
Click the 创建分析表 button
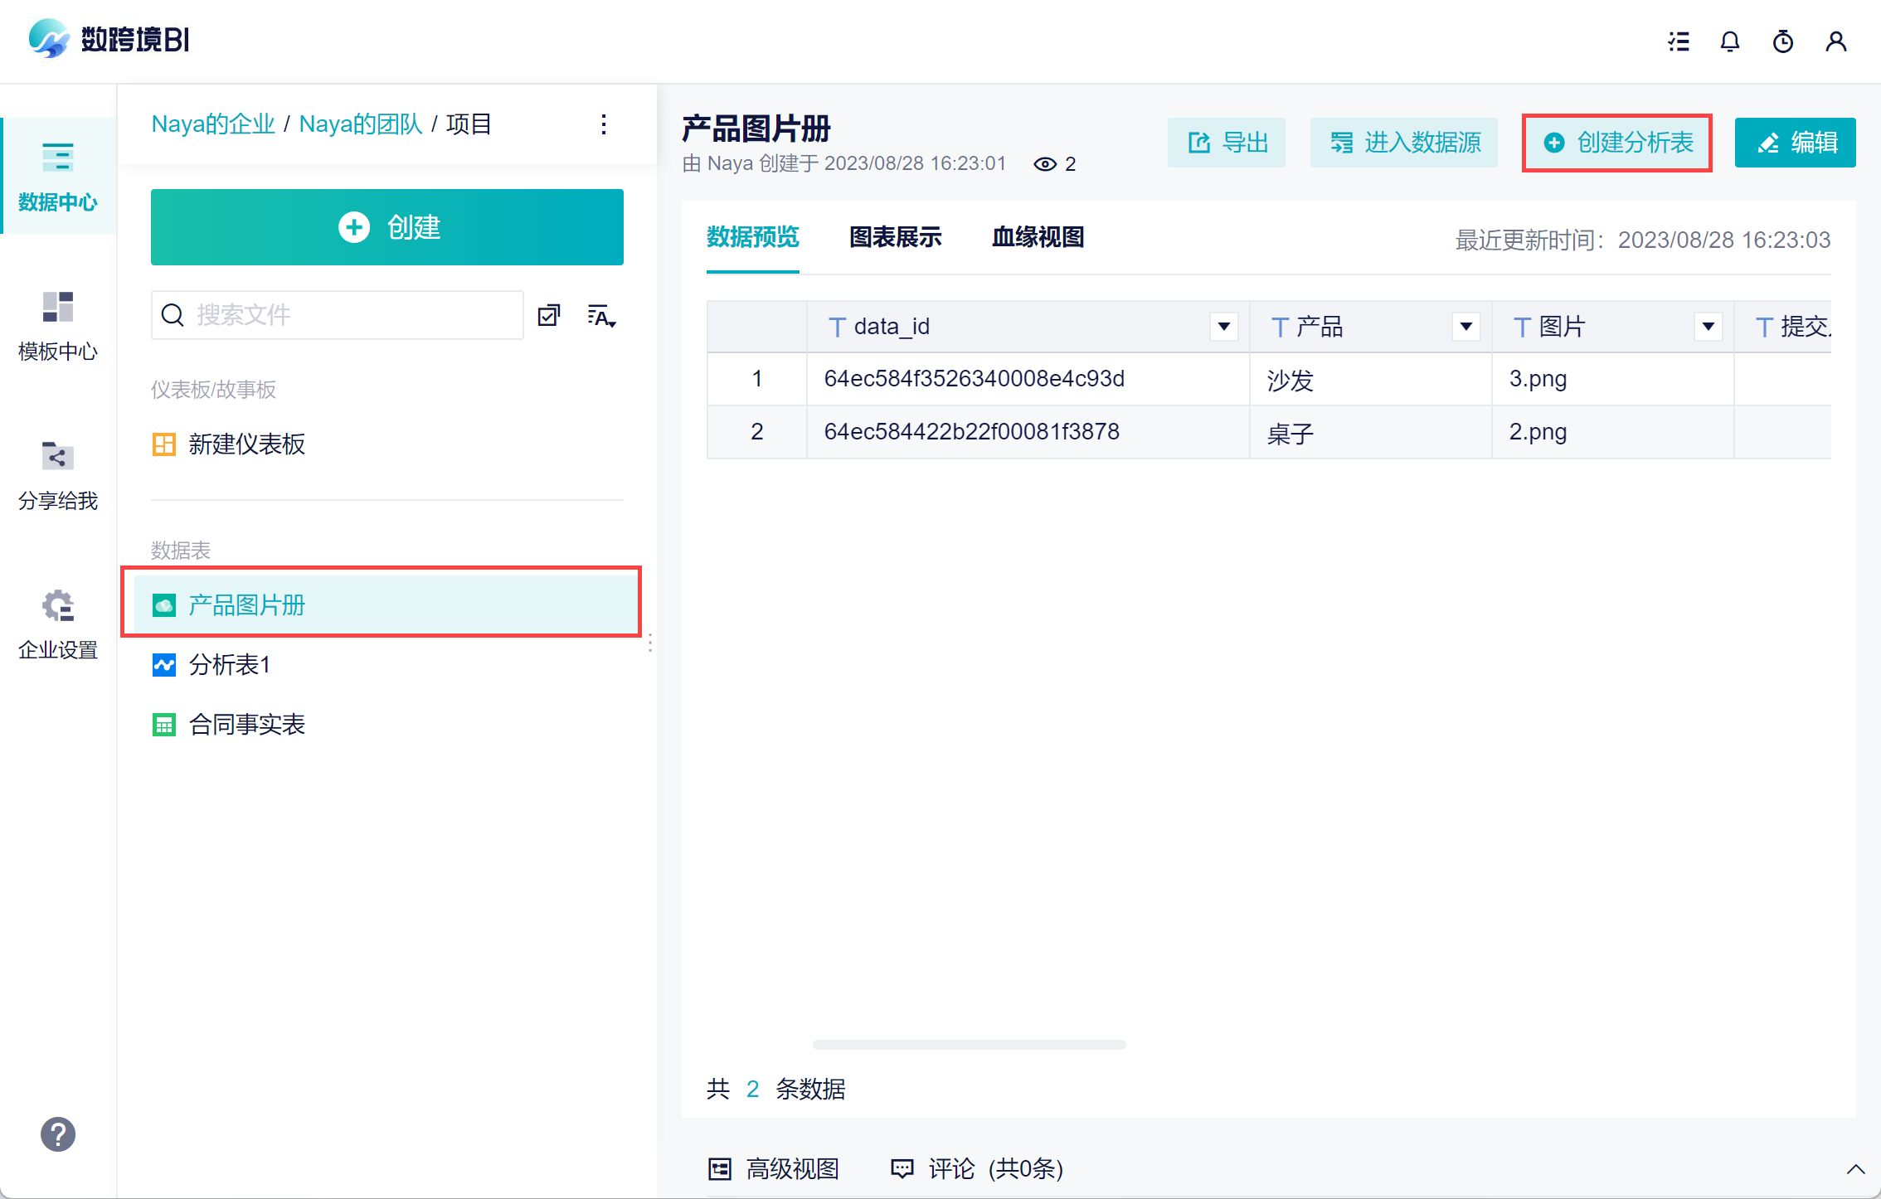click(1617, 143)
